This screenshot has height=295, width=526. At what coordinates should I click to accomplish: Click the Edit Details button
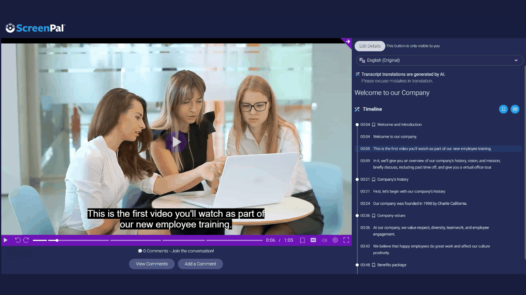tap(370, 46)
